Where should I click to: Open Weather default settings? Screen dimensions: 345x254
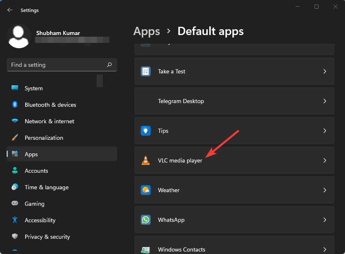[234, 190]
